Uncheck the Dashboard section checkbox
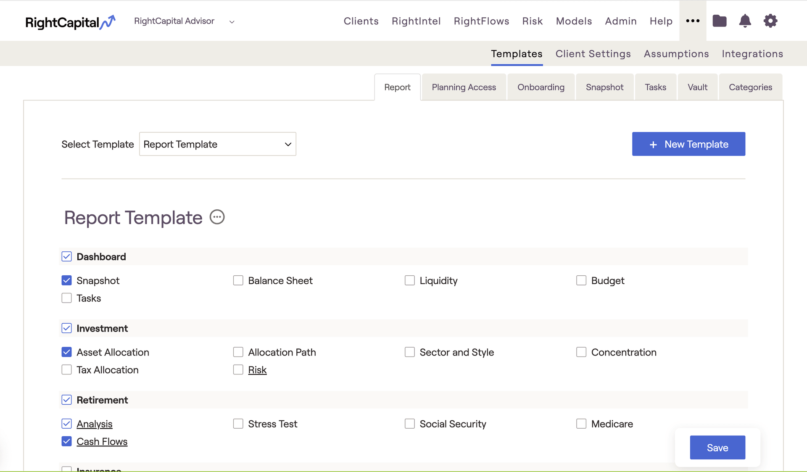 coord(66,256)
